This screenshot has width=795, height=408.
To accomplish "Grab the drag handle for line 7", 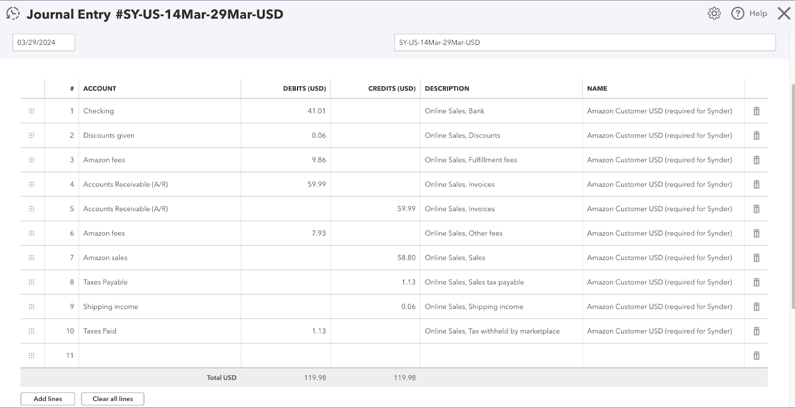I will point(32,257).
